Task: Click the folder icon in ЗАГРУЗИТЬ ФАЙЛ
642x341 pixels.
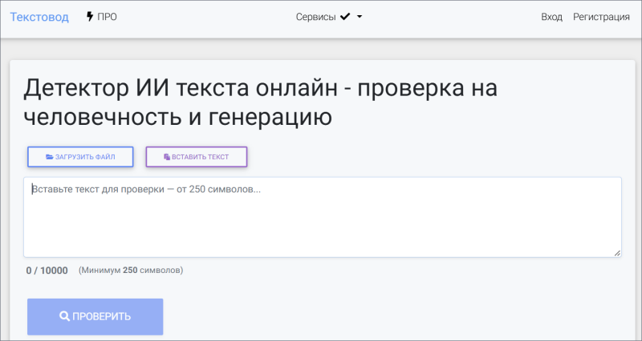Action: point(50,157)
